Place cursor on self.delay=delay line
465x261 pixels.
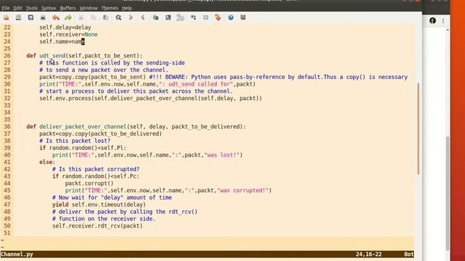pyautogui.click(x=65, y=28)
